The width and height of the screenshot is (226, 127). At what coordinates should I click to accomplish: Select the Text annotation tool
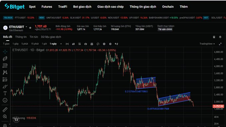click(5, 93)
